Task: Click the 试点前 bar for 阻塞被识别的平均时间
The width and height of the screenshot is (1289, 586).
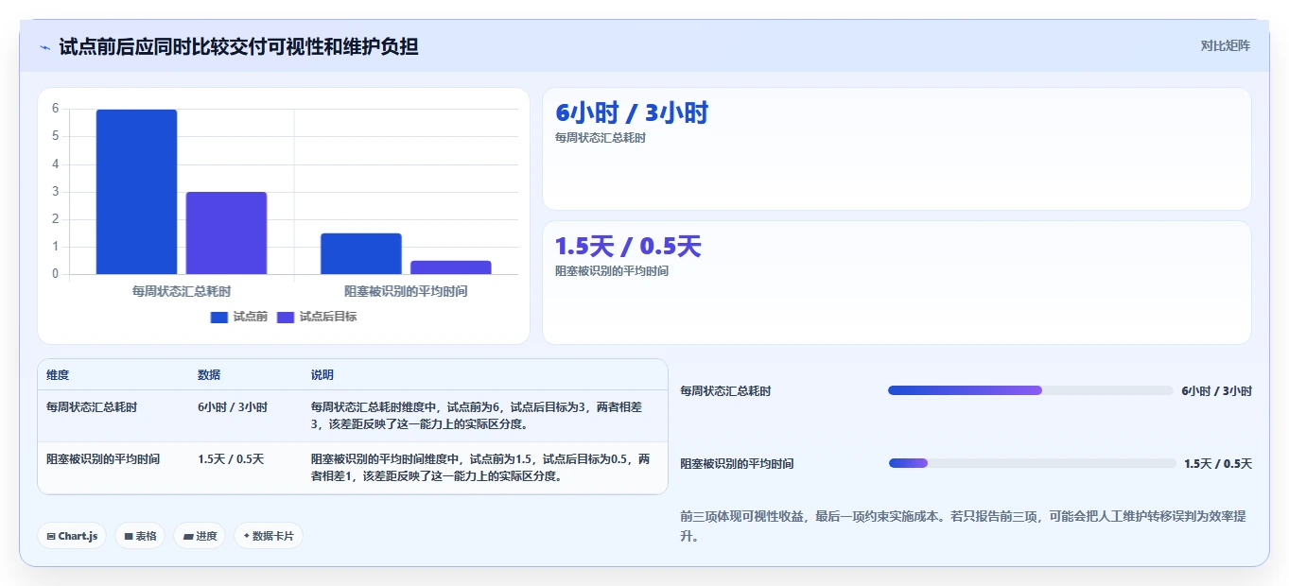Action: (361, 253)
